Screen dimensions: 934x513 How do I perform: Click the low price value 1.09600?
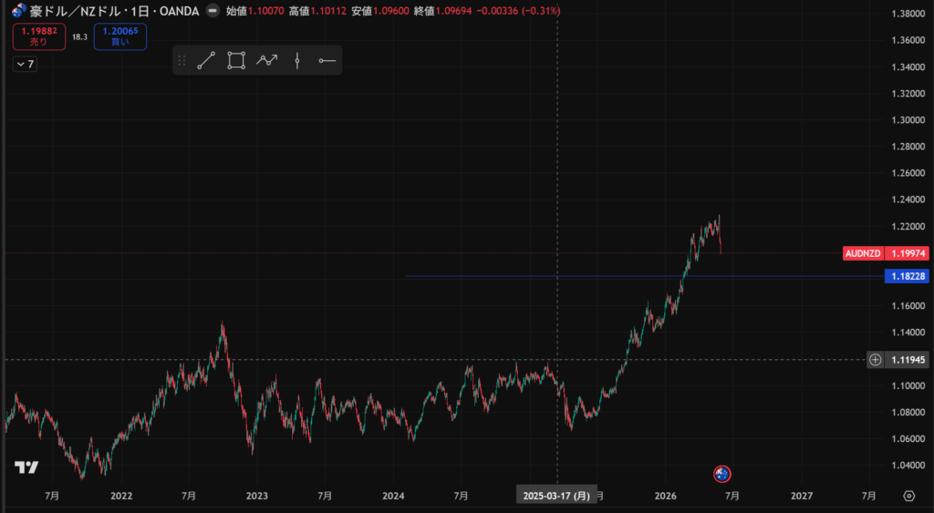(x=390, y=11)
